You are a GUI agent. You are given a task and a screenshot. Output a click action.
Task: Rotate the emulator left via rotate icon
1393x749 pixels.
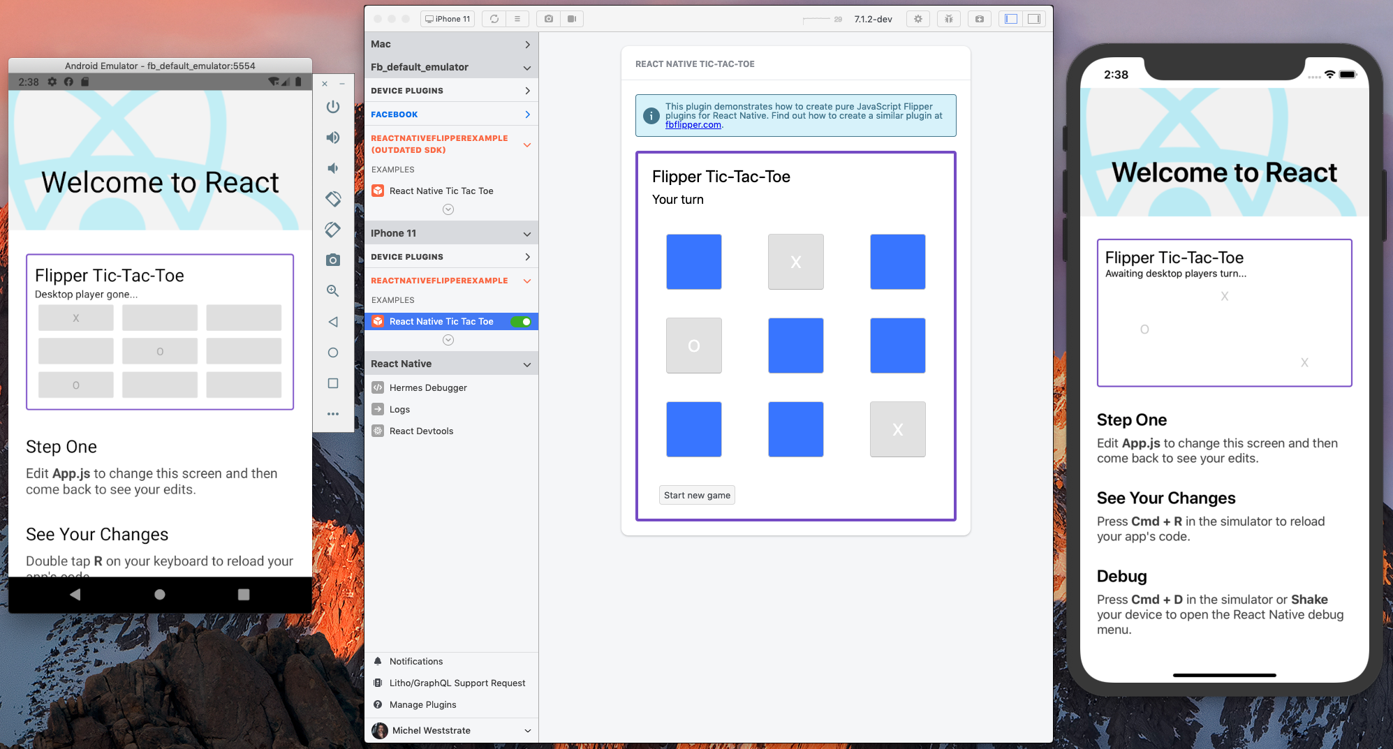333,199
